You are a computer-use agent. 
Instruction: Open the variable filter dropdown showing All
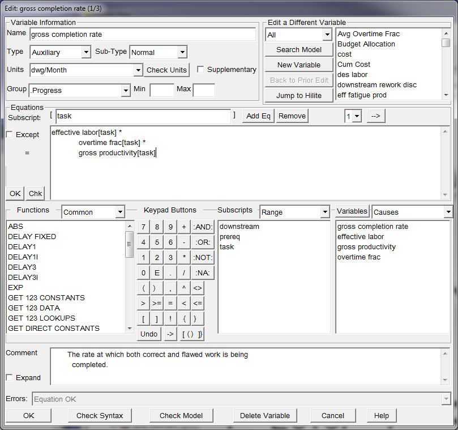(x=327, y=35)
